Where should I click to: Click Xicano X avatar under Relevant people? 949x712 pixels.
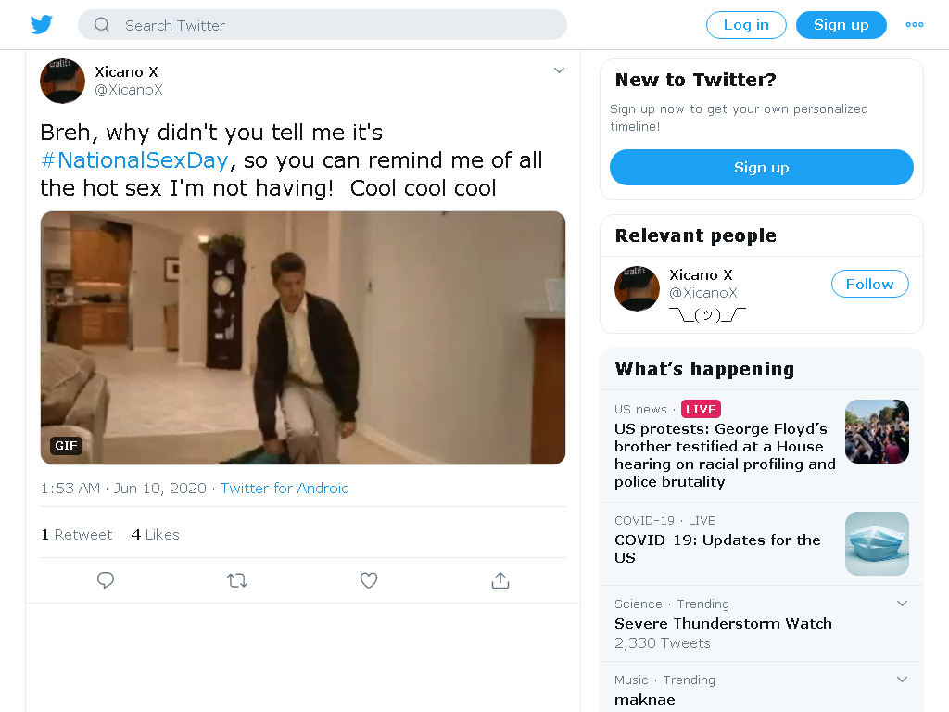pos(637,289)
